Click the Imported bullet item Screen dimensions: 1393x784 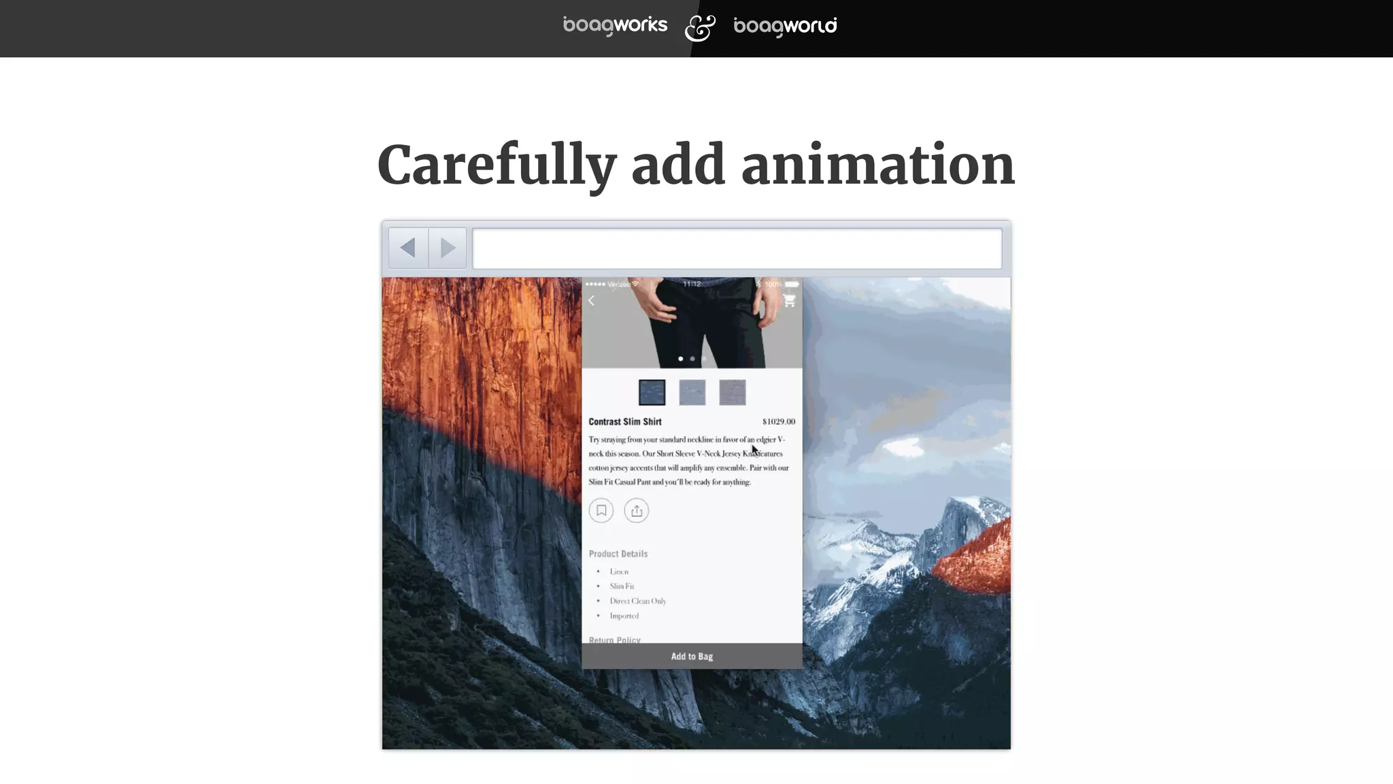point(624,616)
